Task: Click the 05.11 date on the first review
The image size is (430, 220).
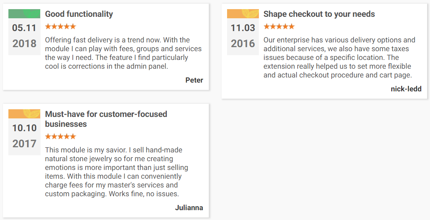Action: (x=24, y=28)
